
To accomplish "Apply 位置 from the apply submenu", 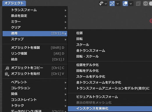I will pos(110,33).
